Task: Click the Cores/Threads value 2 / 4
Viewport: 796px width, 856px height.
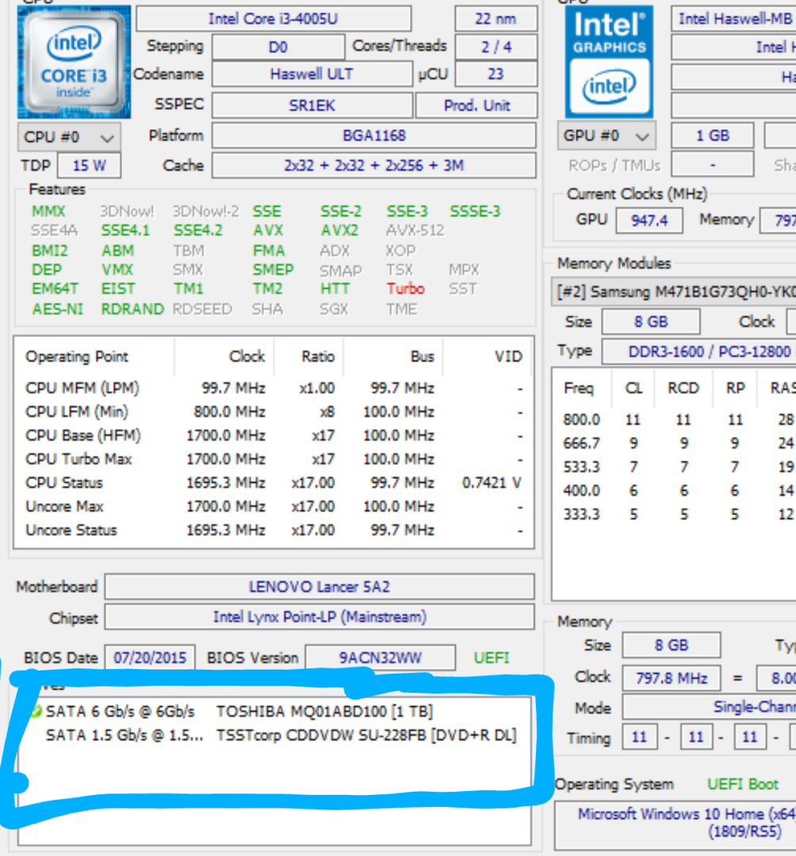Action: (x=496, y=47)
